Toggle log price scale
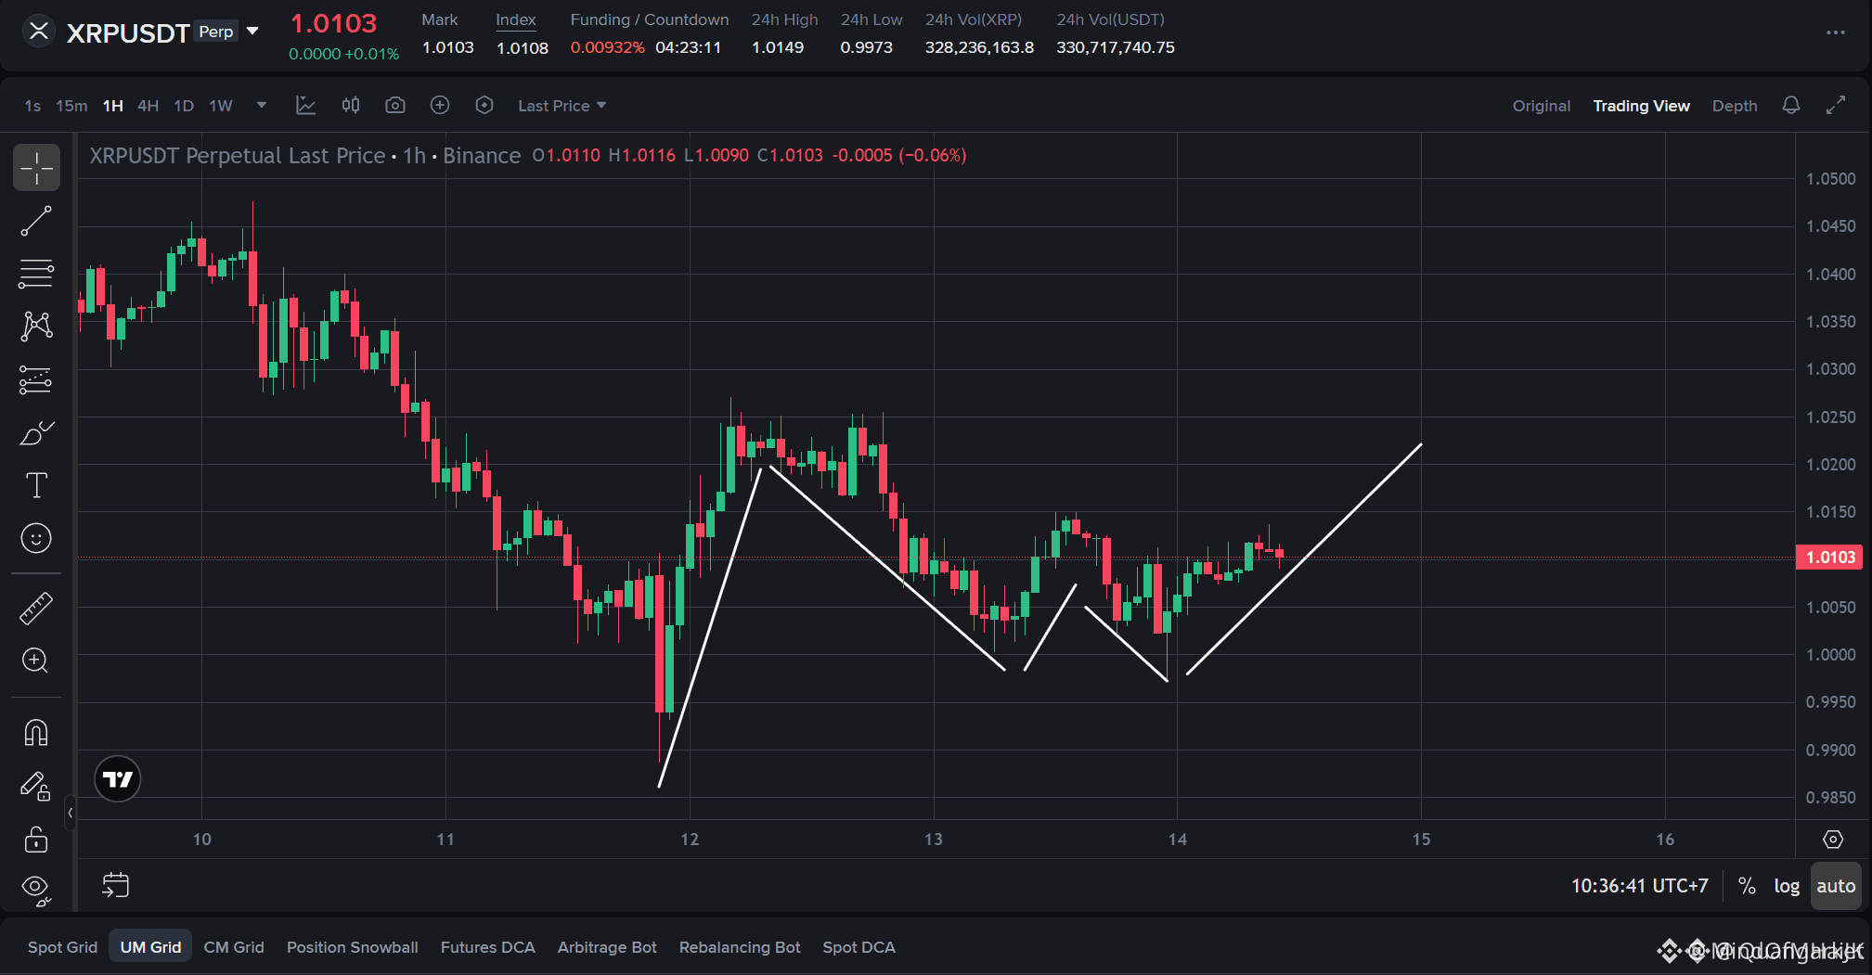Screen dimensions: 1872x975 [x=1787, y=886]
